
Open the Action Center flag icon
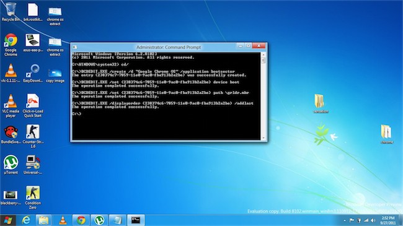[x=352, y=220]
